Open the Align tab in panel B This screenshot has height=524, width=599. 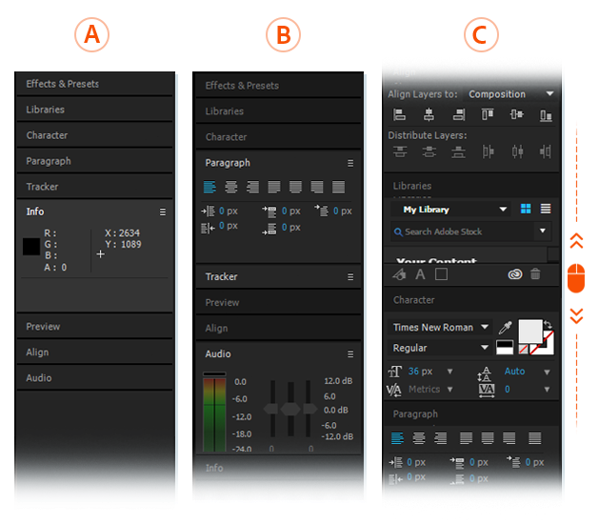(x=278, y=329)
